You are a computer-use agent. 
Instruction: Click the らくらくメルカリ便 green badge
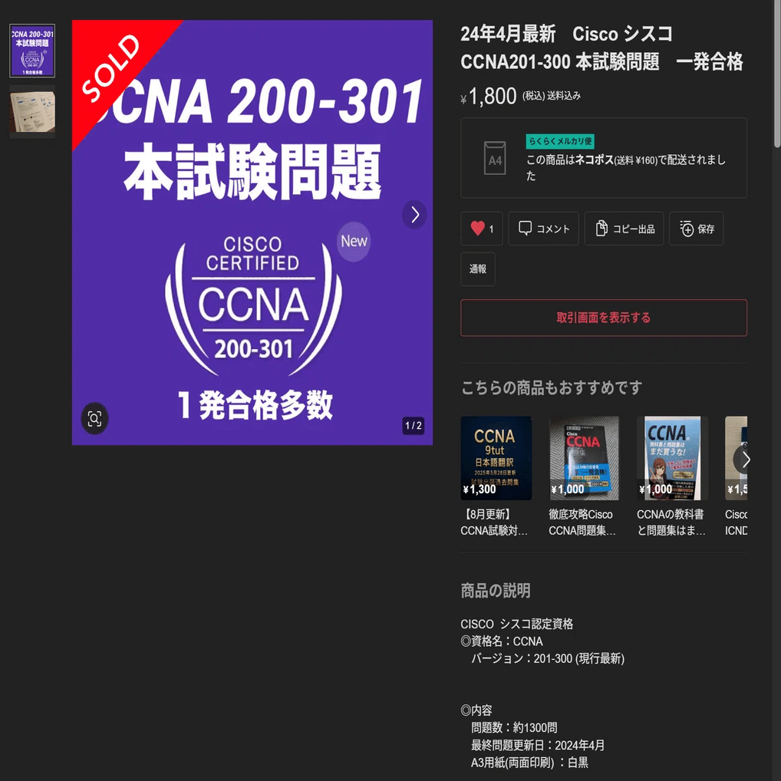tap(560, 141)
